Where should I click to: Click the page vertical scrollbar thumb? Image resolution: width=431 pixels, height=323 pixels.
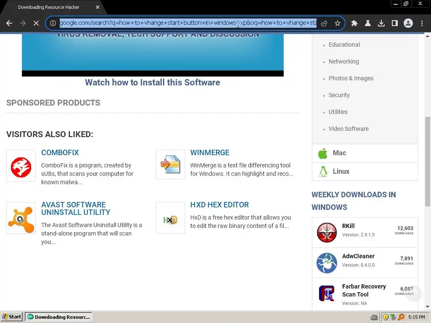coord(428,161)
